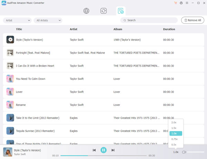Screen dimensions: 207x159
Task: Click the AudFree app logo
Action: pyautogui.click(x=4, y=3)
